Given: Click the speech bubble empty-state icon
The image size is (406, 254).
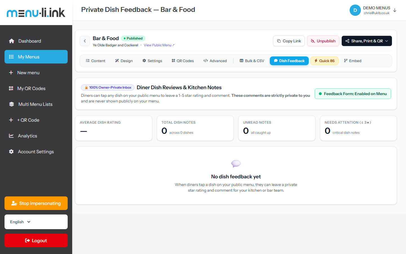Looking at the screenshot, I should (x=236, y=163).
